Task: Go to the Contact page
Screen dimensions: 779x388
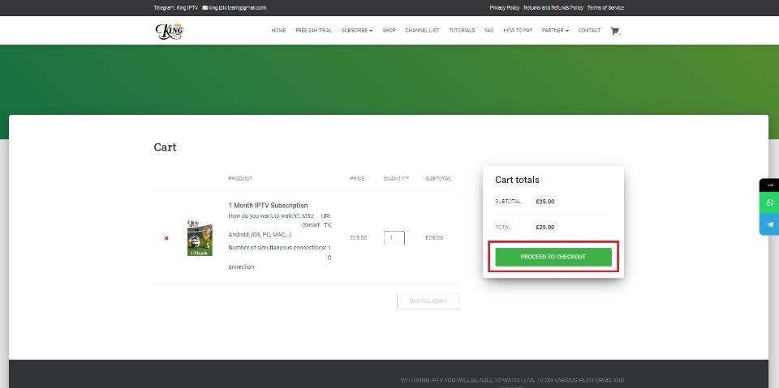Action: click(589, 31)
